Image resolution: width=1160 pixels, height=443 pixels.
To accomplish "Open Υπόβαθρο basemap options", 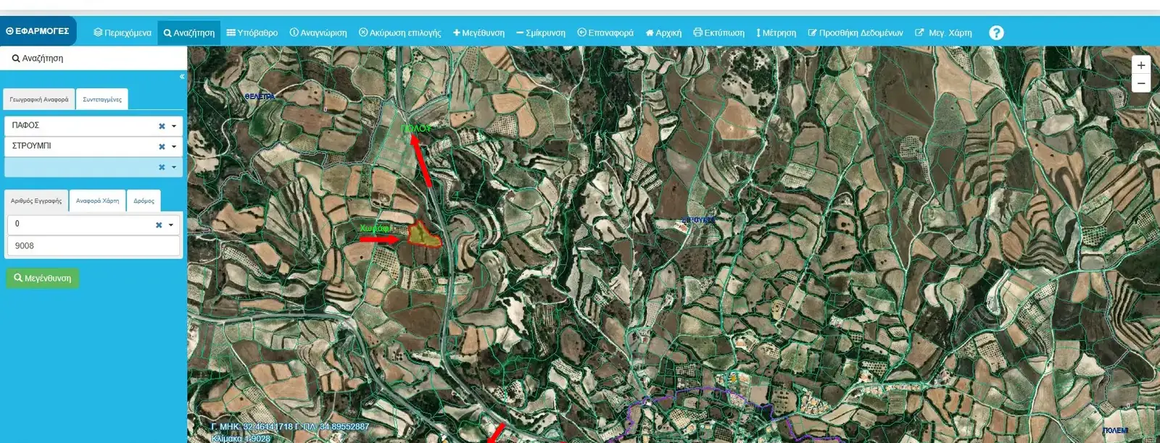I will point(252,33).
